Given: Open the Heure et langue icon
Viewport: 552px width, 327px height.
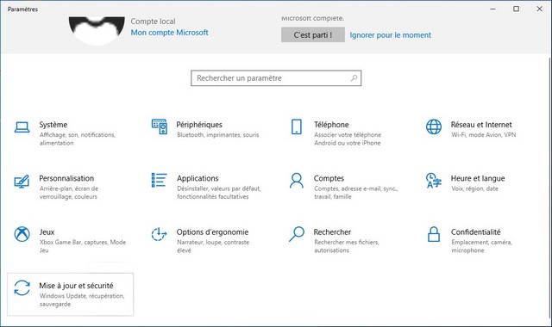Looking at the screenshot, I should [434, 181].
